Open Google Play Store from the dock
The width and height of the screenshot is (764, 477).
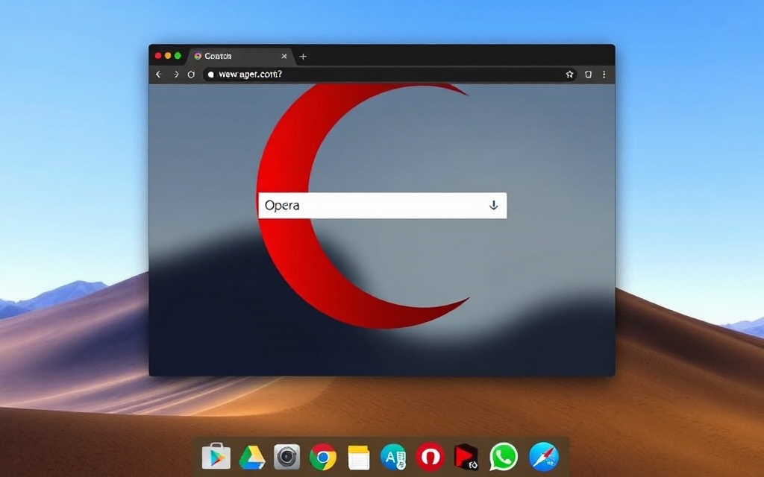tap(216, 457)
